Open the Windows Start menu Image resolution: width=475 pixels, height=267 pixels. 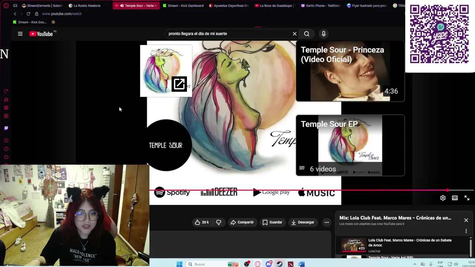pos(179,264)
